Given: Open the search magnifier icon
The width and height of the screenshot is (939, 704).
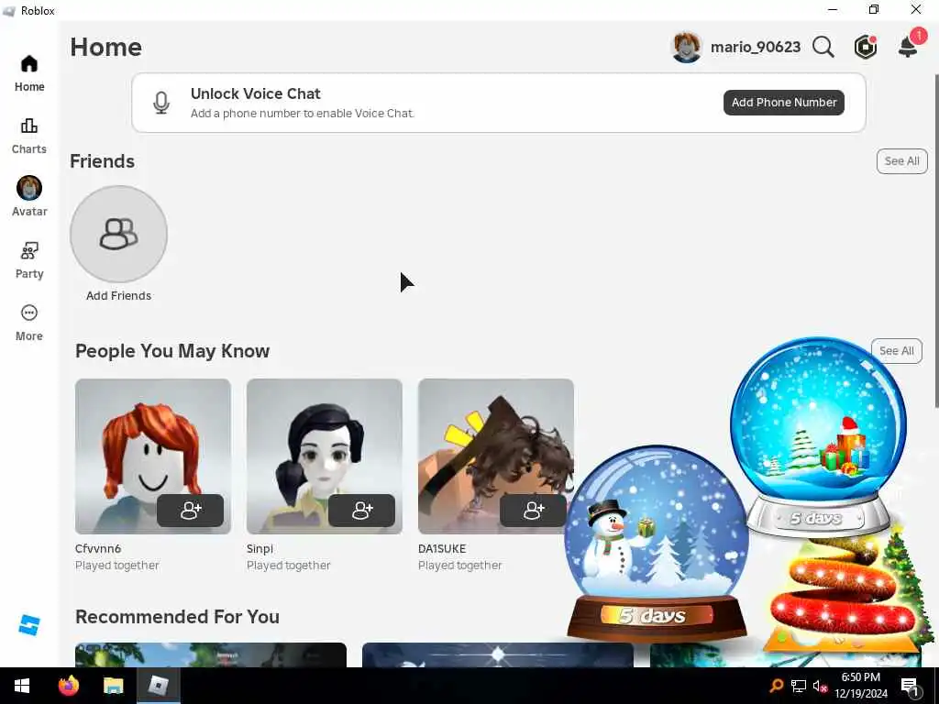Looking at the screenshot, I should tap(823, 47).
